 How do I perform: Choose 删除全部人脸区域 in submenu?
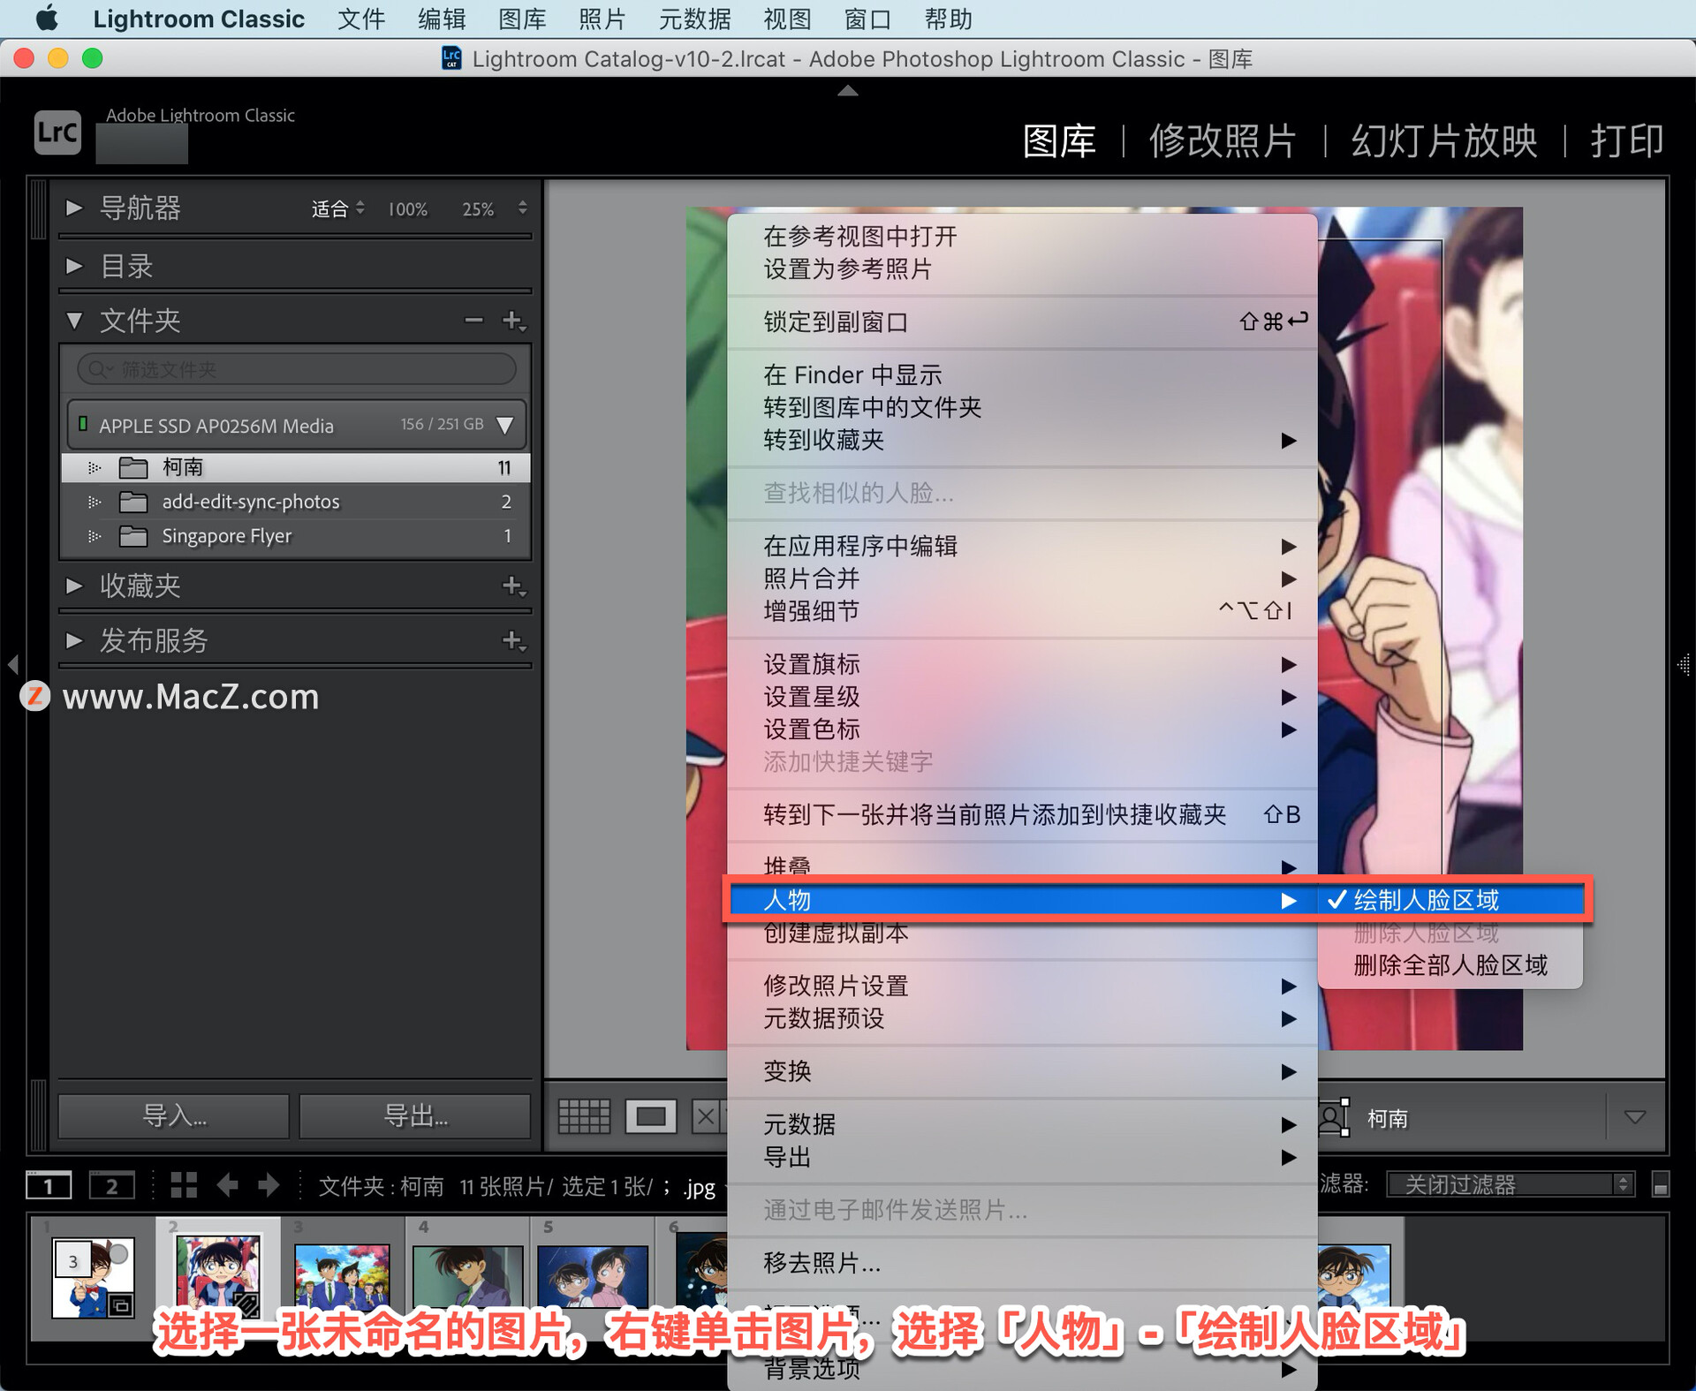1450,965
